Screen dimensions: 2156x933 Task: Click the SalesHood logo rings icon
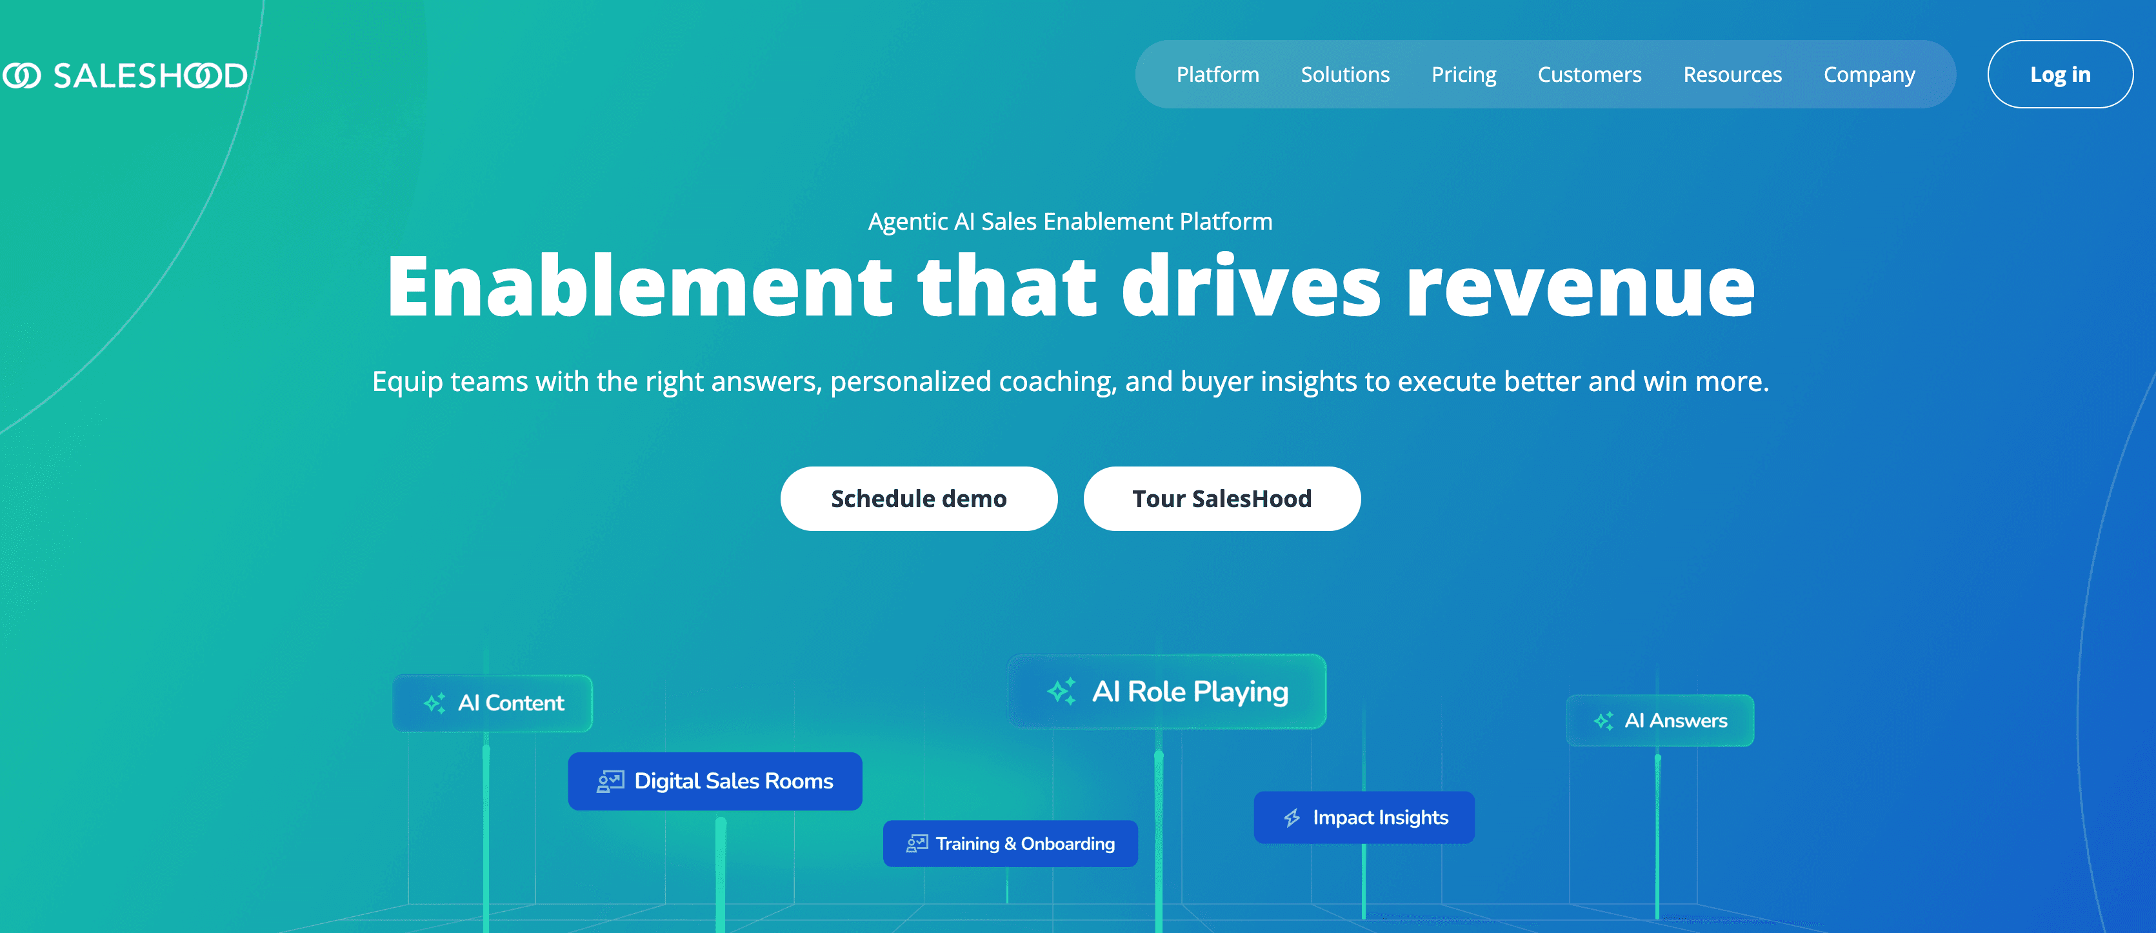22,76
